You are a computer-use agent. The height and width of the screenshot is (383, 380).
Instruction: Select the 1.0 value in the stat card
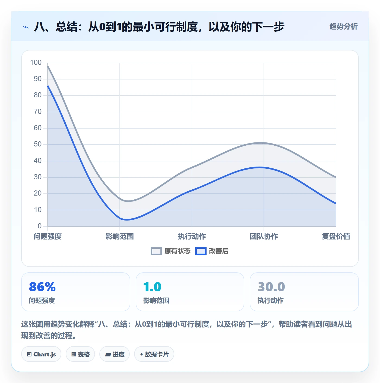(x=152, y=287)
